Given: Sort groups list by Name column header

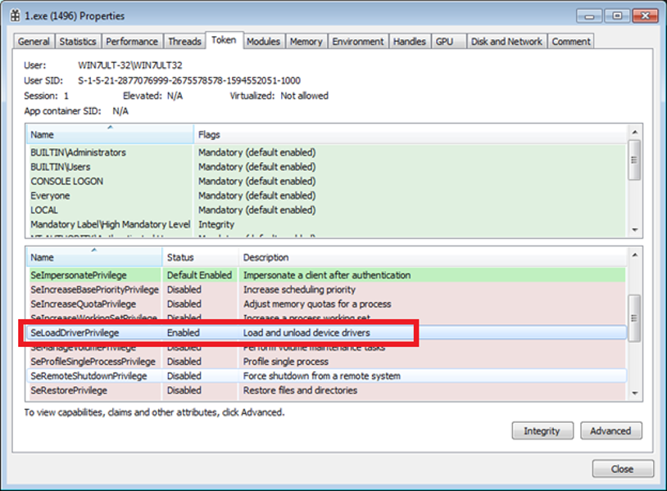Looking at the screenshot, I should point(110,134).
